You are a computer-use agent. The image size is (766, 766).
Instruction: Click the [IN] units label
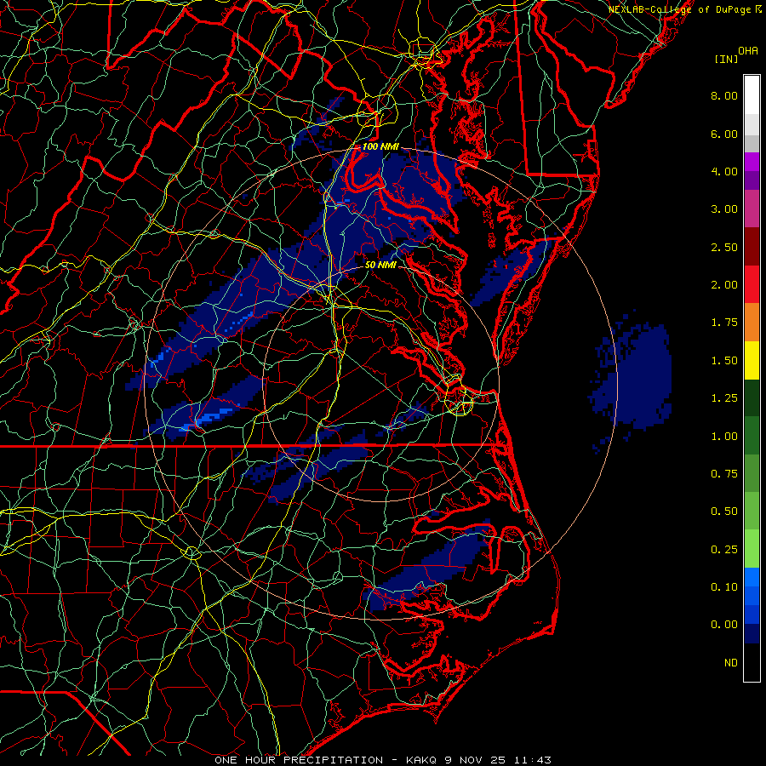pyautogui.click(x=726, y=59)
